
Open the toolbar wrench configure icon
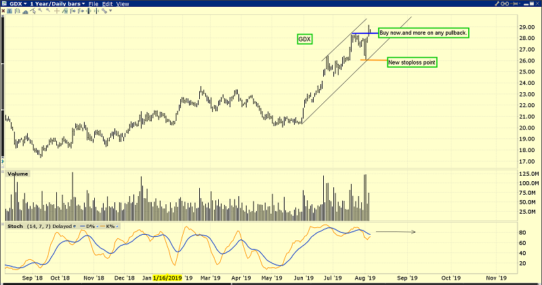[104, 11]
